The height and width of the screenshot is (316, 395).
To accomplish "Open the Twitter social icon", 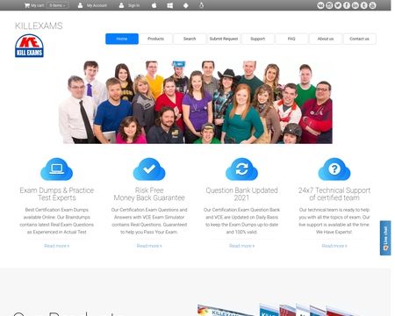I will tap(338, 5).
